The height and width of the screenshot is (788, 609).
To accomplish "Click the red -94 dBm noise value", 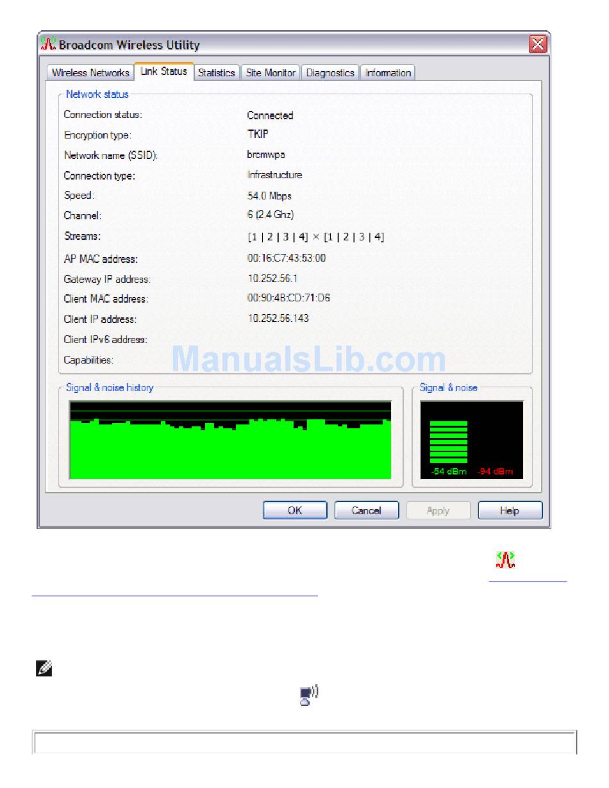I will (495, 472).
